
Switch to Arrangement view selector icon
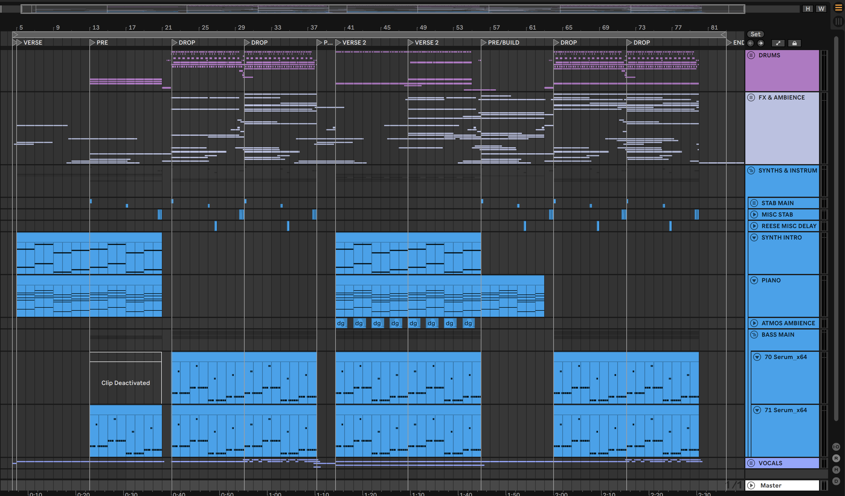coord(838,8)
